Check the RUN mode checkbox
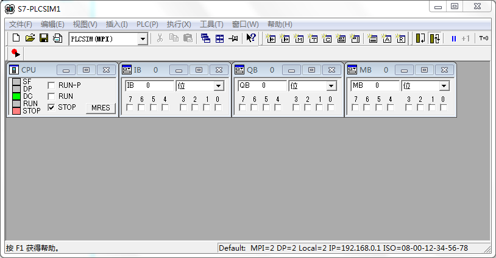Screen dimensions: 496x258 pyautogui.click(x=51, y=96)
